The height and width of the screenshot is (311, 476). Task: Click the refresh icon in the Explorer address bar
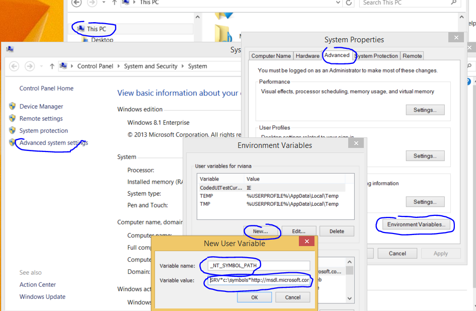point(349,3)
